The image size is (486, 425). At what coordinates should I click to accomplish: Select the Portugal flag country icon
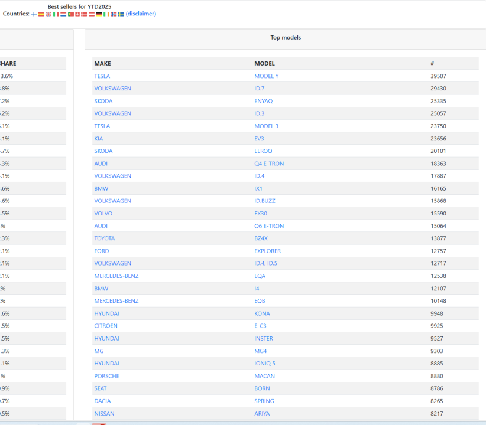tap(70, 14)
